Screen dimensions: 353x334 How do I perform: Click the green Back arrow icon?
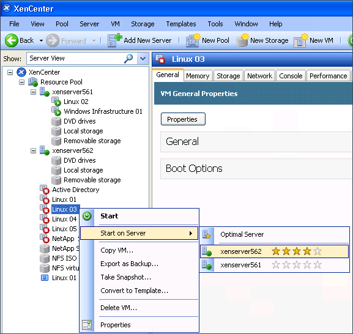point(11,40)
